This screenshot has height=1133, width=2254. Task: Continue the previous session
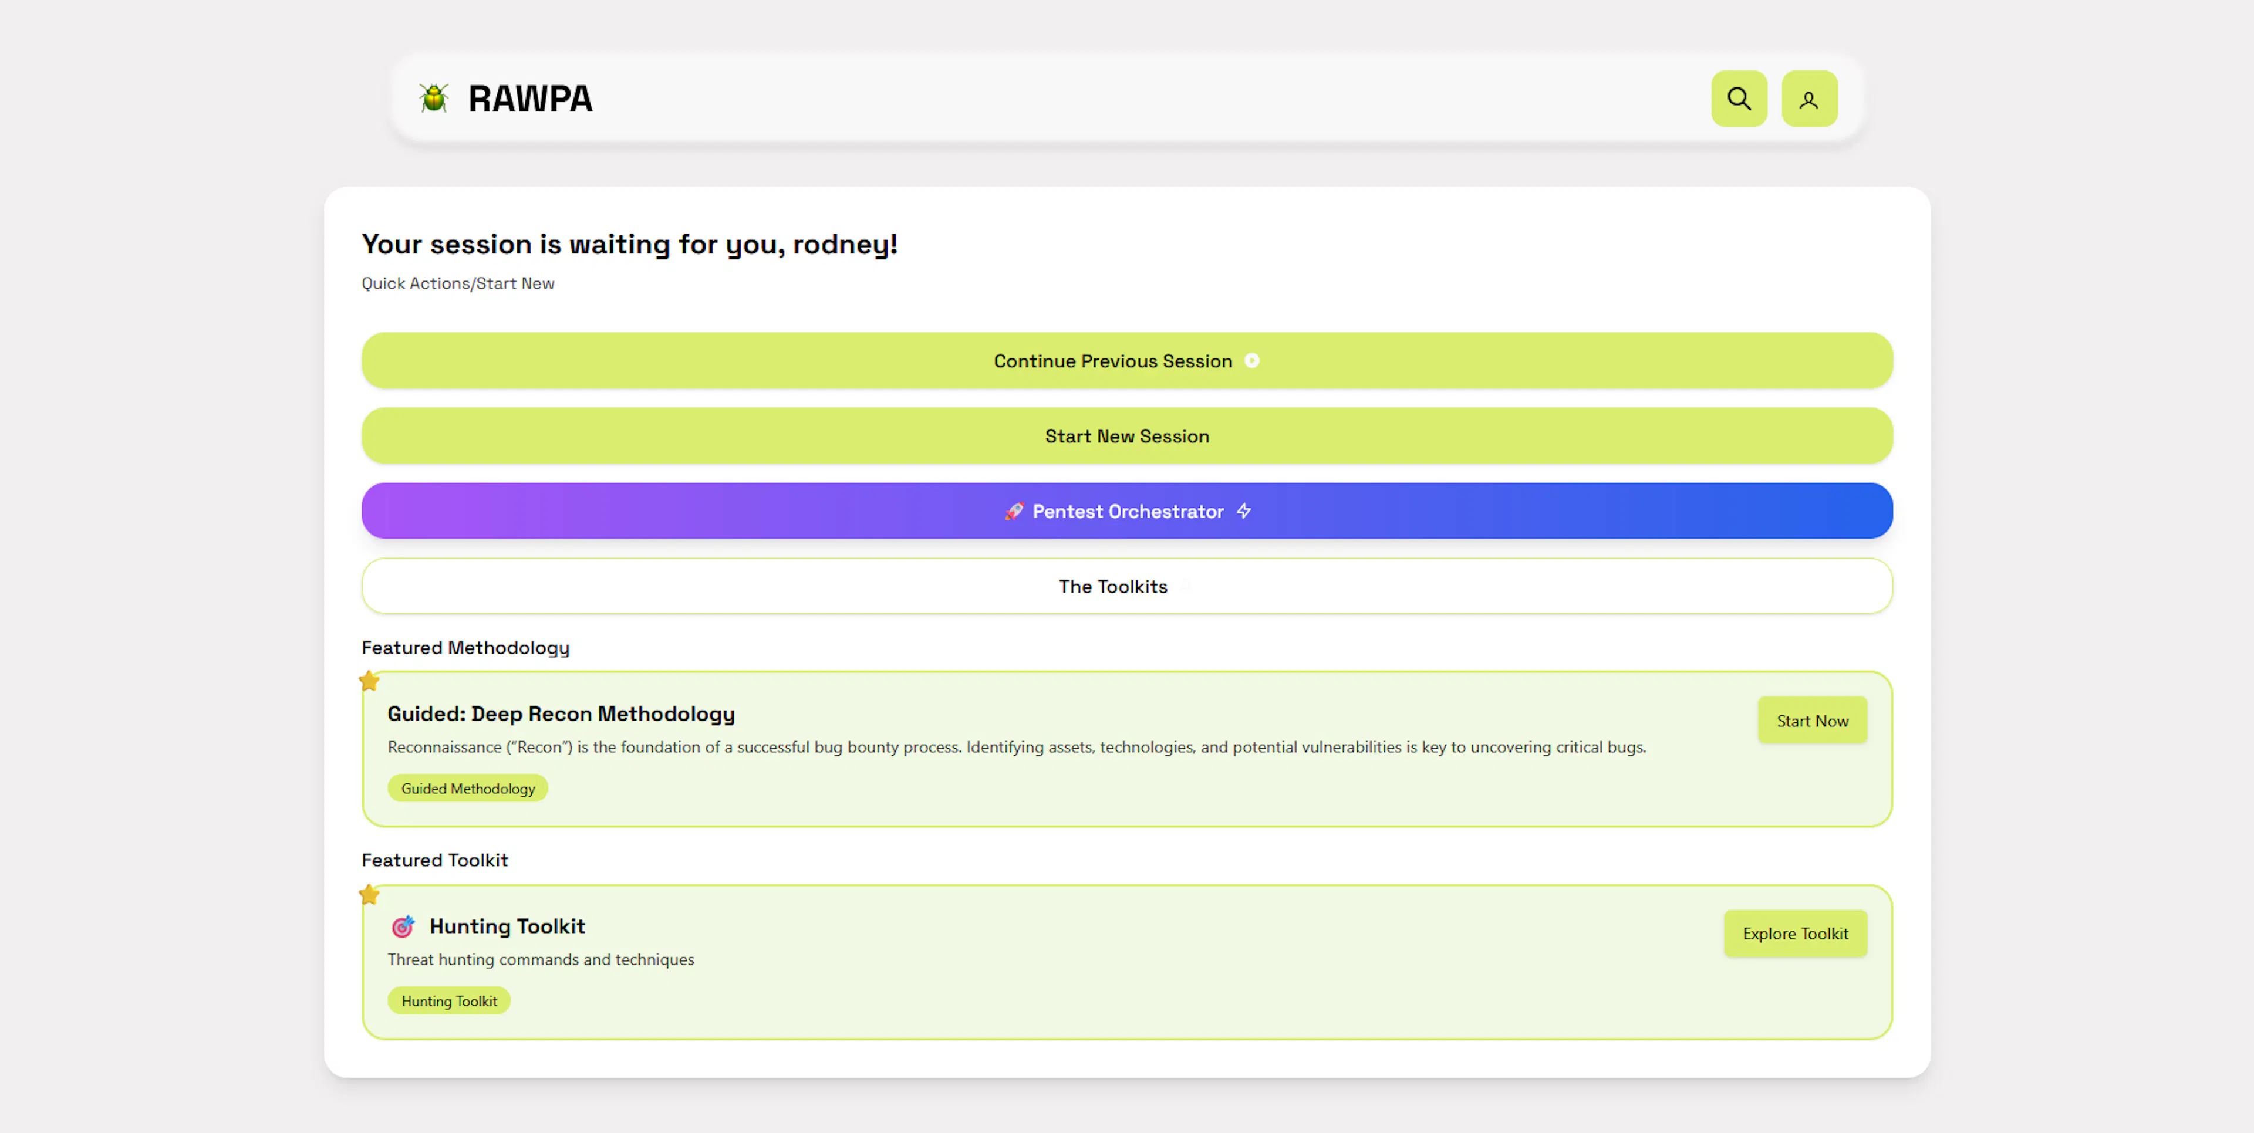tap(1127, 360)
